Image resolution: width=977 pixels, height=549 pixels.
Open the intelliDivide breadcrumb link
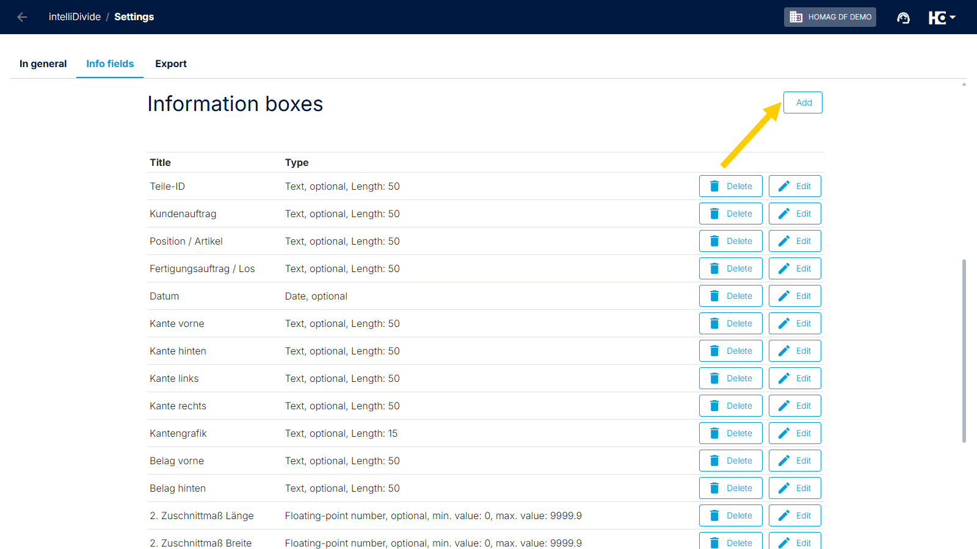point(74,17)
